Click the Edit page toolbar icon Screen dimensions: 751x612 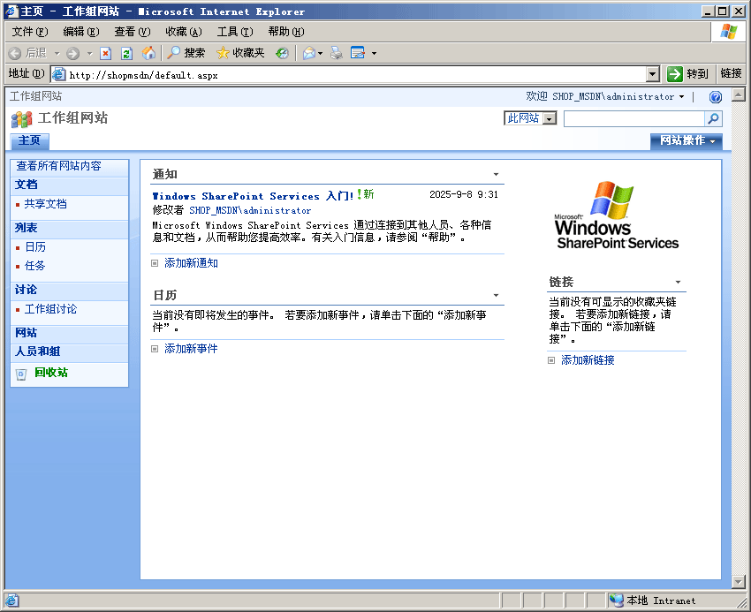pos(358,53)
